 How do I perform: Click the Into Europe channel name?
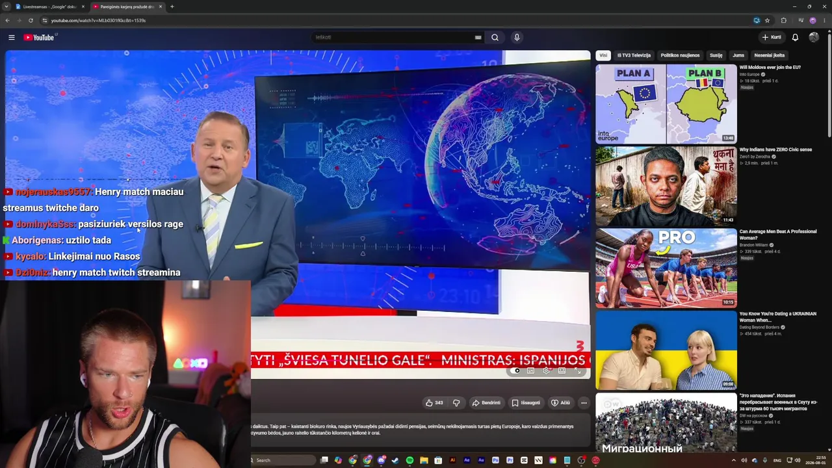click(x=749, y=75)
